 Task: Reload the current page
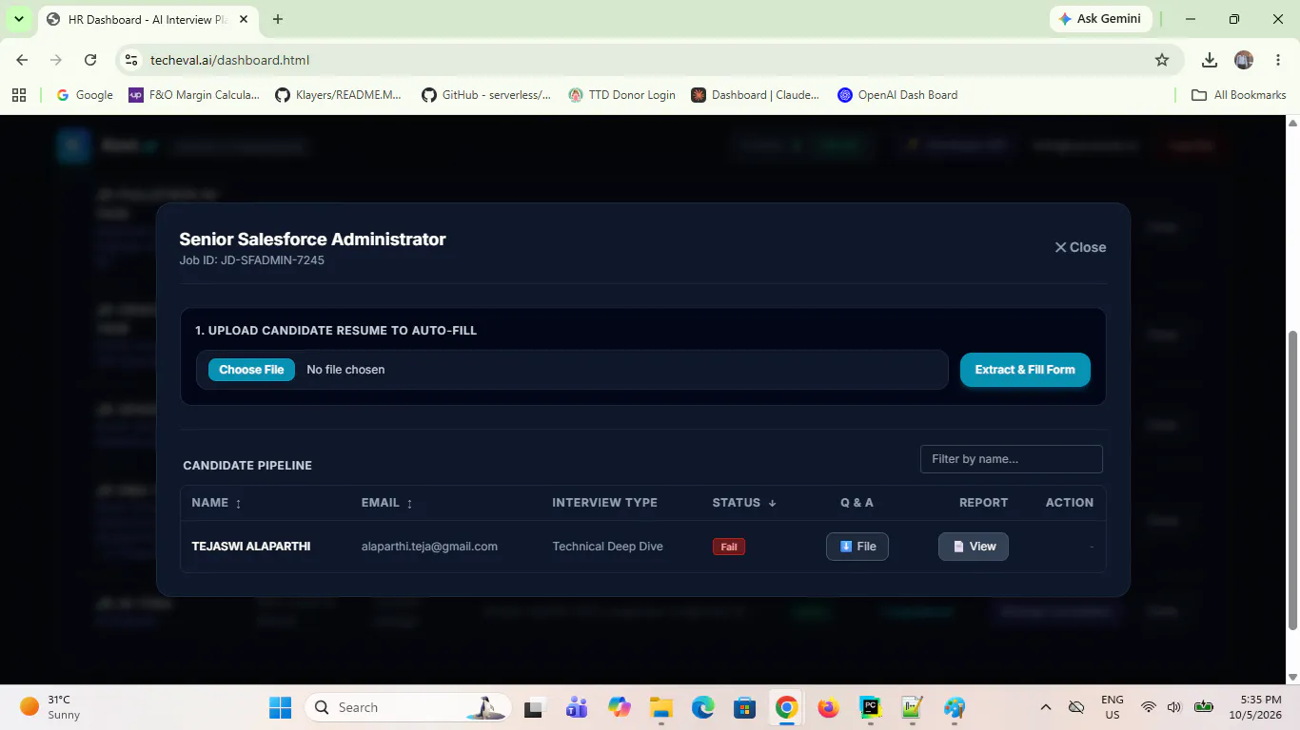pos(90,60)
